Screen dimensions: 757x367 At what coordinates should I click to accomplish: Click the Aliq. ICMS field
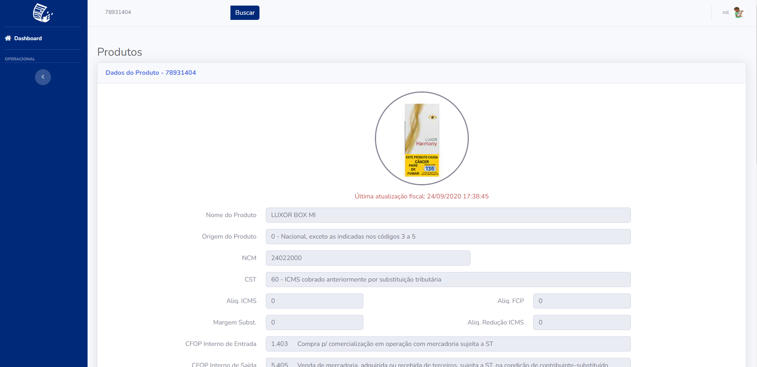(314, 301)
